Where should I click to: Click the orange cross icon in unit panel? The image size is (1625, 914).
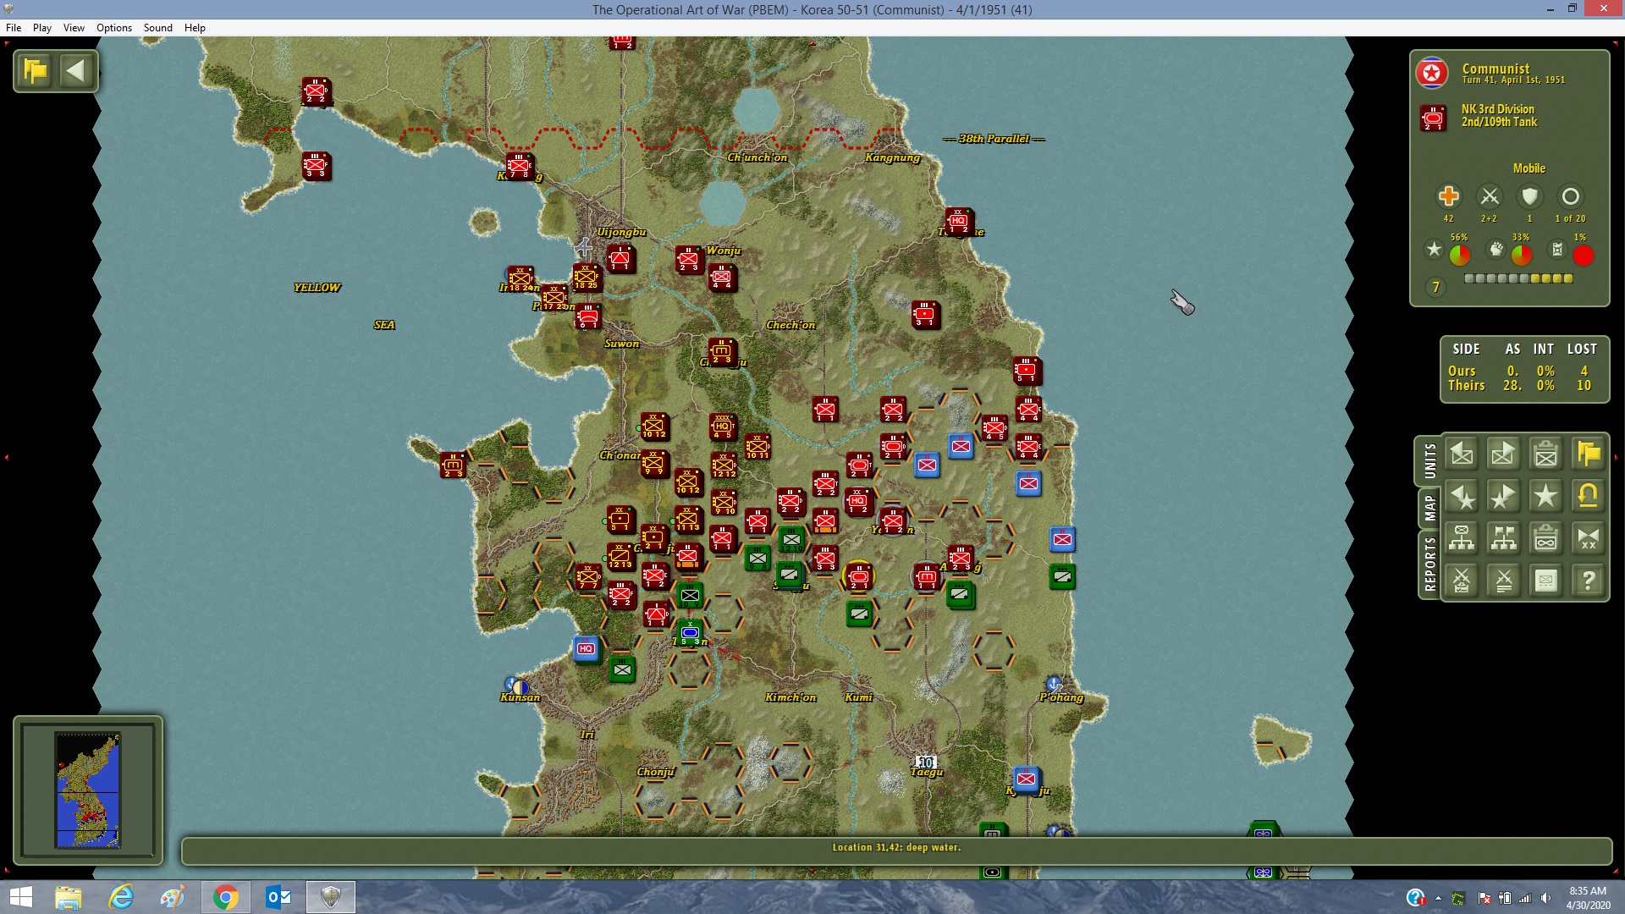tap(1448, 196)
